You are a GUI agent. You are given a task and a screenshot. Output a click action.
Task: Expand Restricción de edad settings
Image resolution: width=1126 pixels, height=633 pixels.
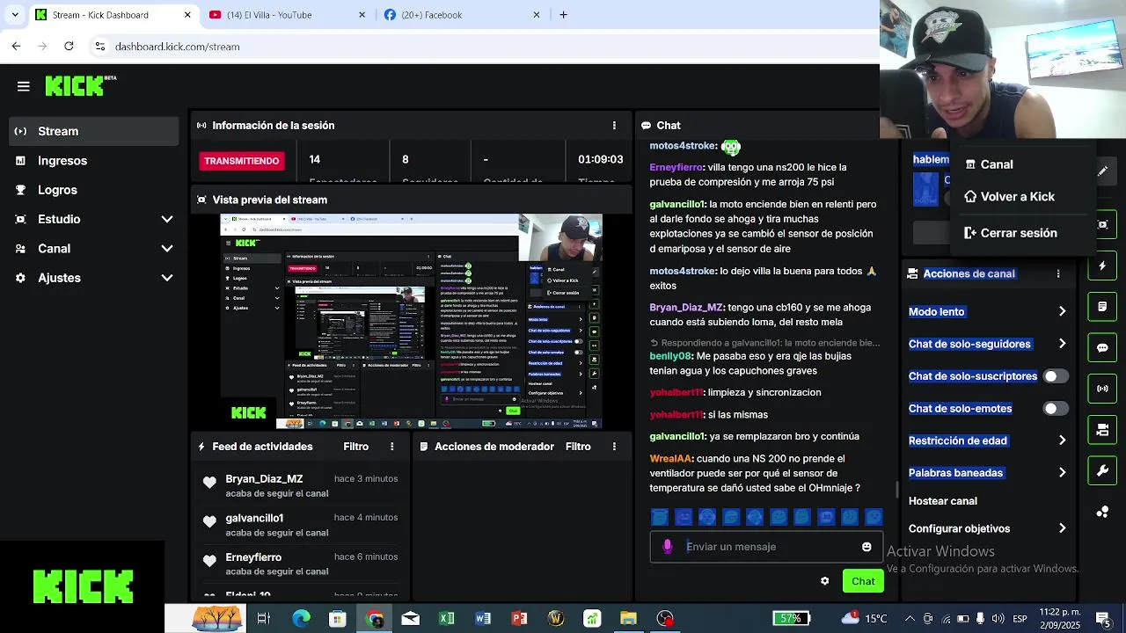[1062, 440]
